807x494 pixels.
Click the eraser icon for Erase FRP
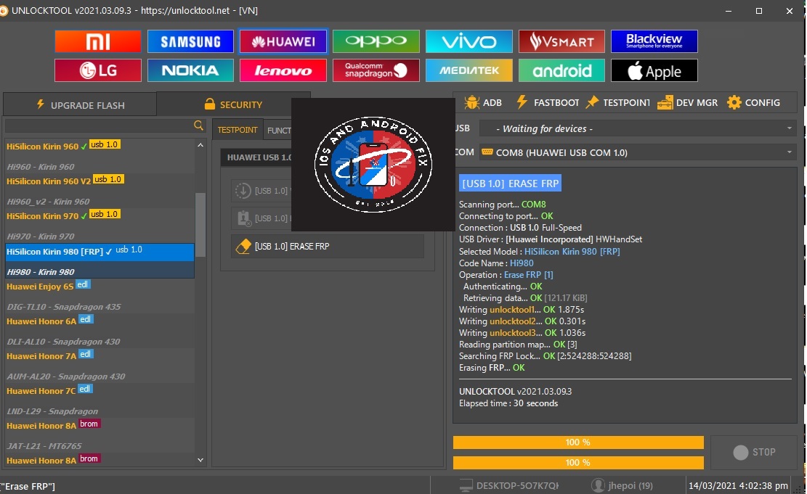coord(243,247)
